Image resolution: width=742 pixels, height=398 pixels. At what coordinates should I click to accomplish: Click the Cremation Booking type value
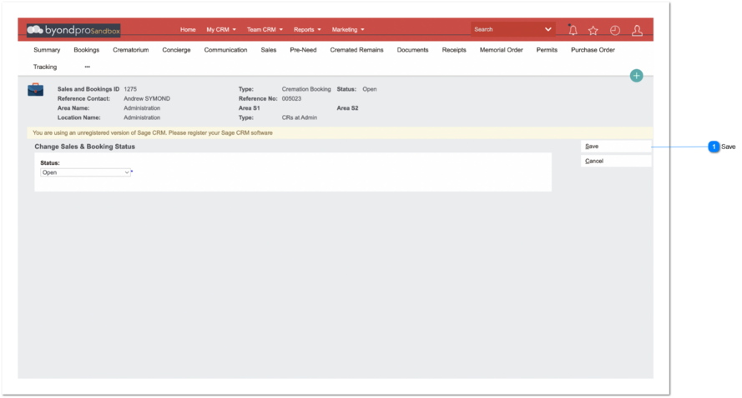coord(306,89)
